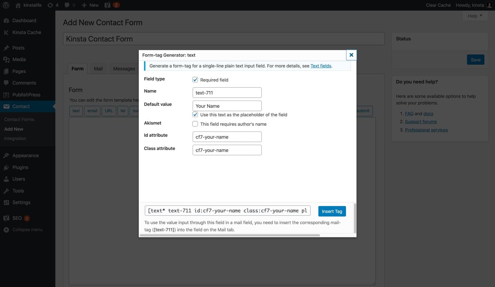
Task: Select the Contact envelope icon in the sidebar
Action: (x=7, y=106)
